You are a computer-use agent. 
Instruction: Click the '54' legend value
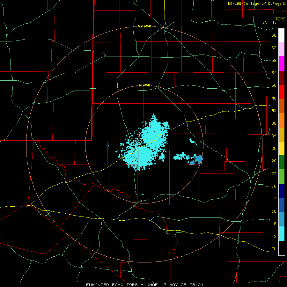274,73
